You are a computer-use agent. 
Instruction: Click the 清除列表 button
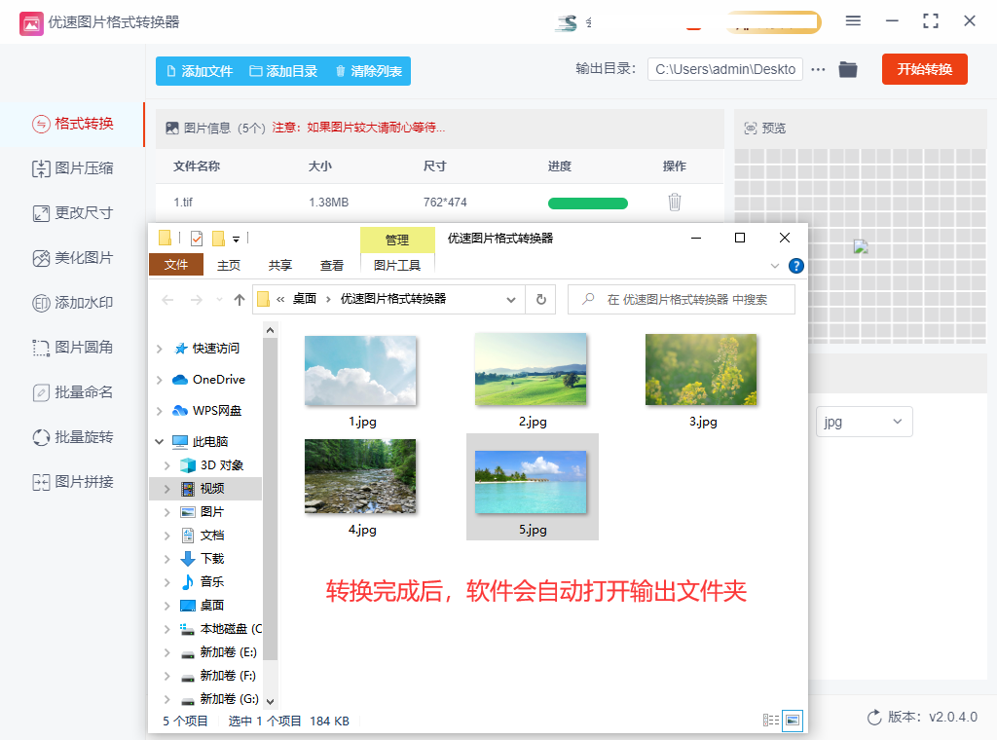(369, 71)
